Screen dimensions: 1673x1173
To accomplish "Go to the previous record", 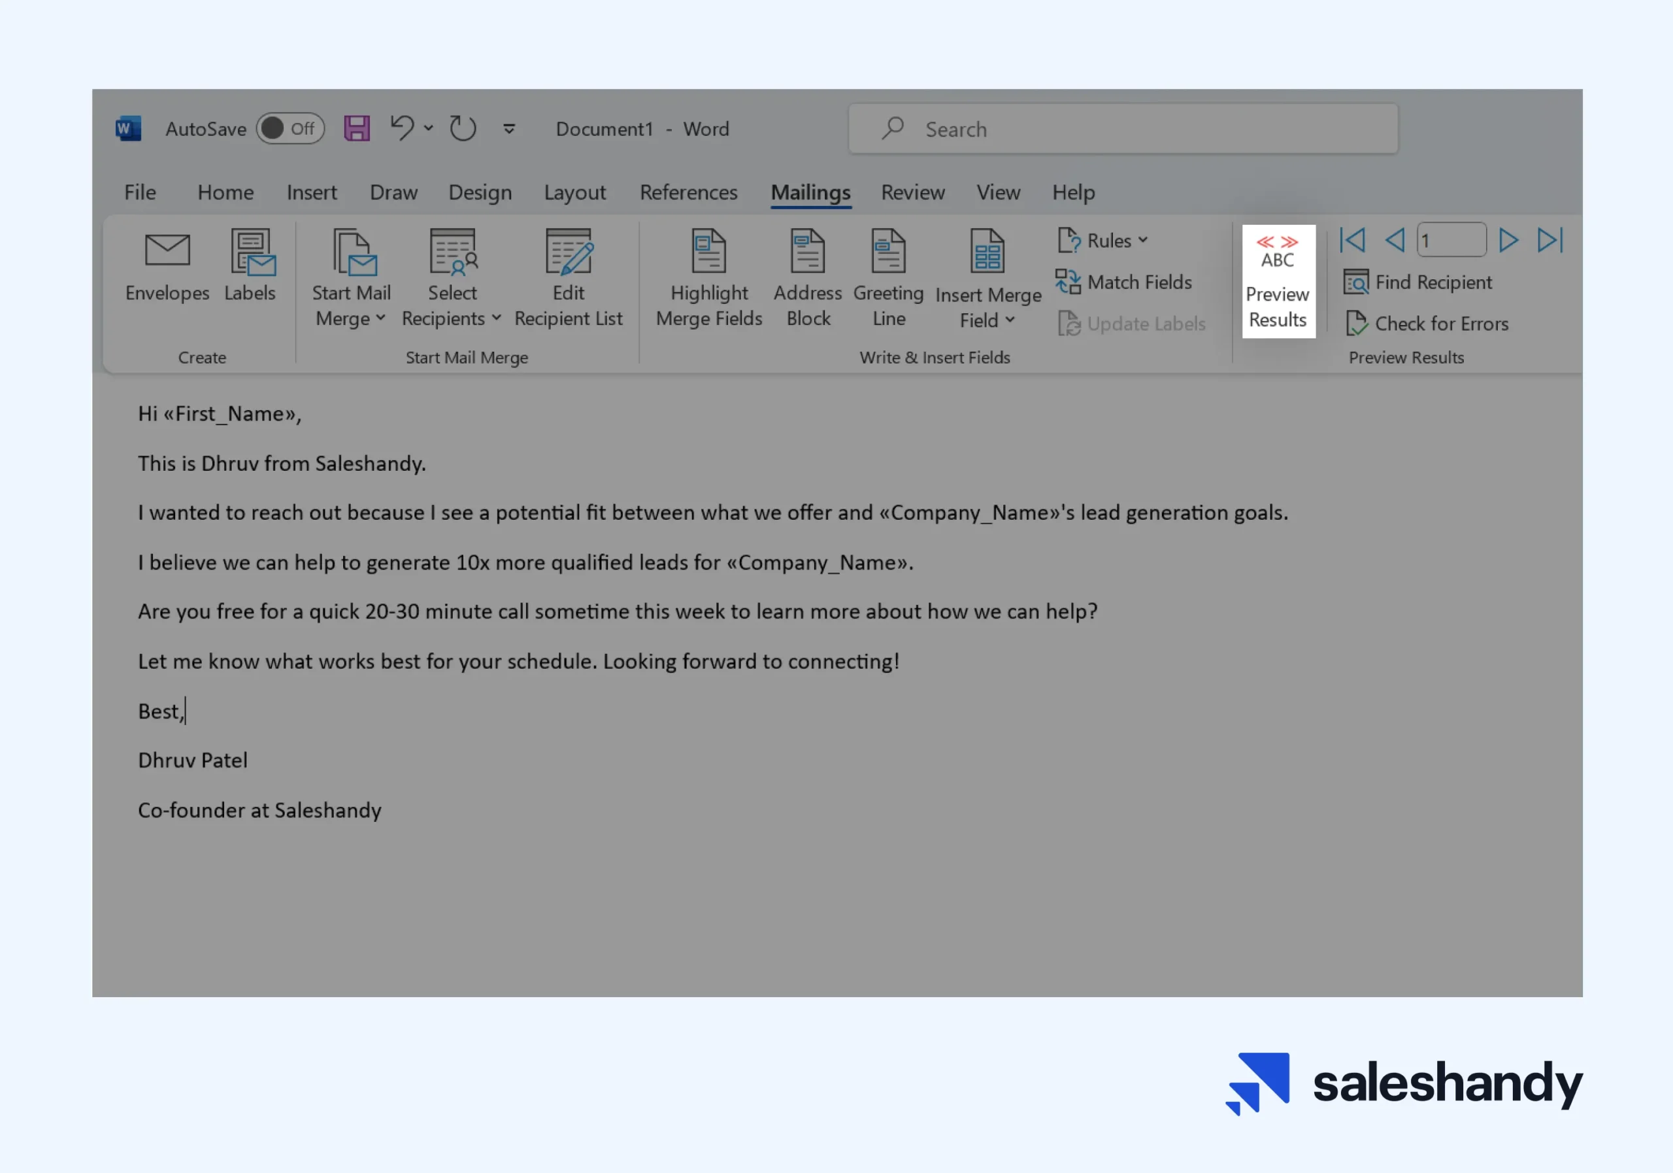I will tap(1395, 240).
